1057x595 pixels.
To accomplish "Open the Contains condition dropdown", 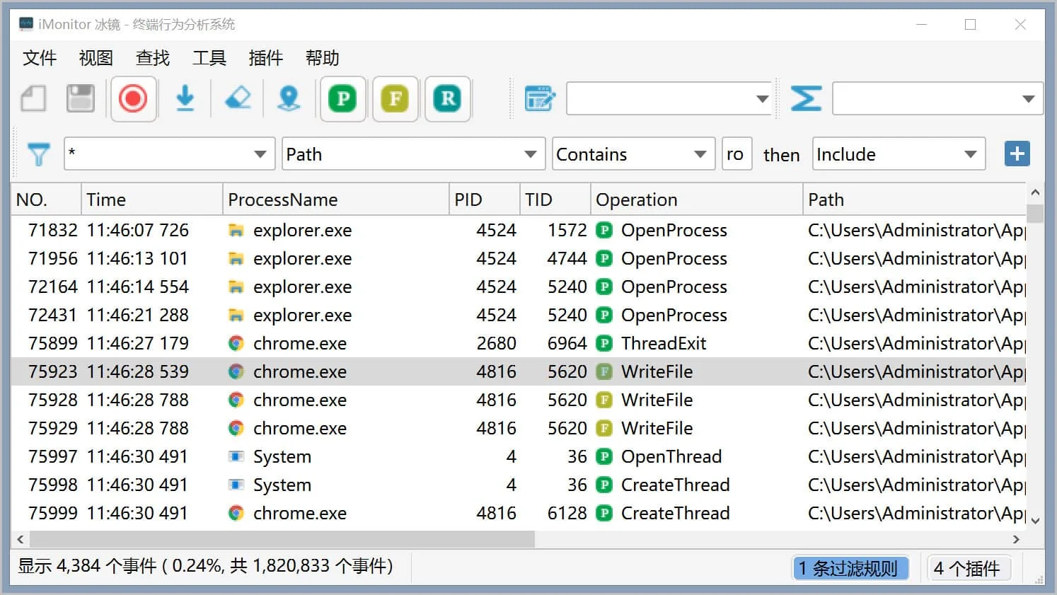I will coord(699,154).
